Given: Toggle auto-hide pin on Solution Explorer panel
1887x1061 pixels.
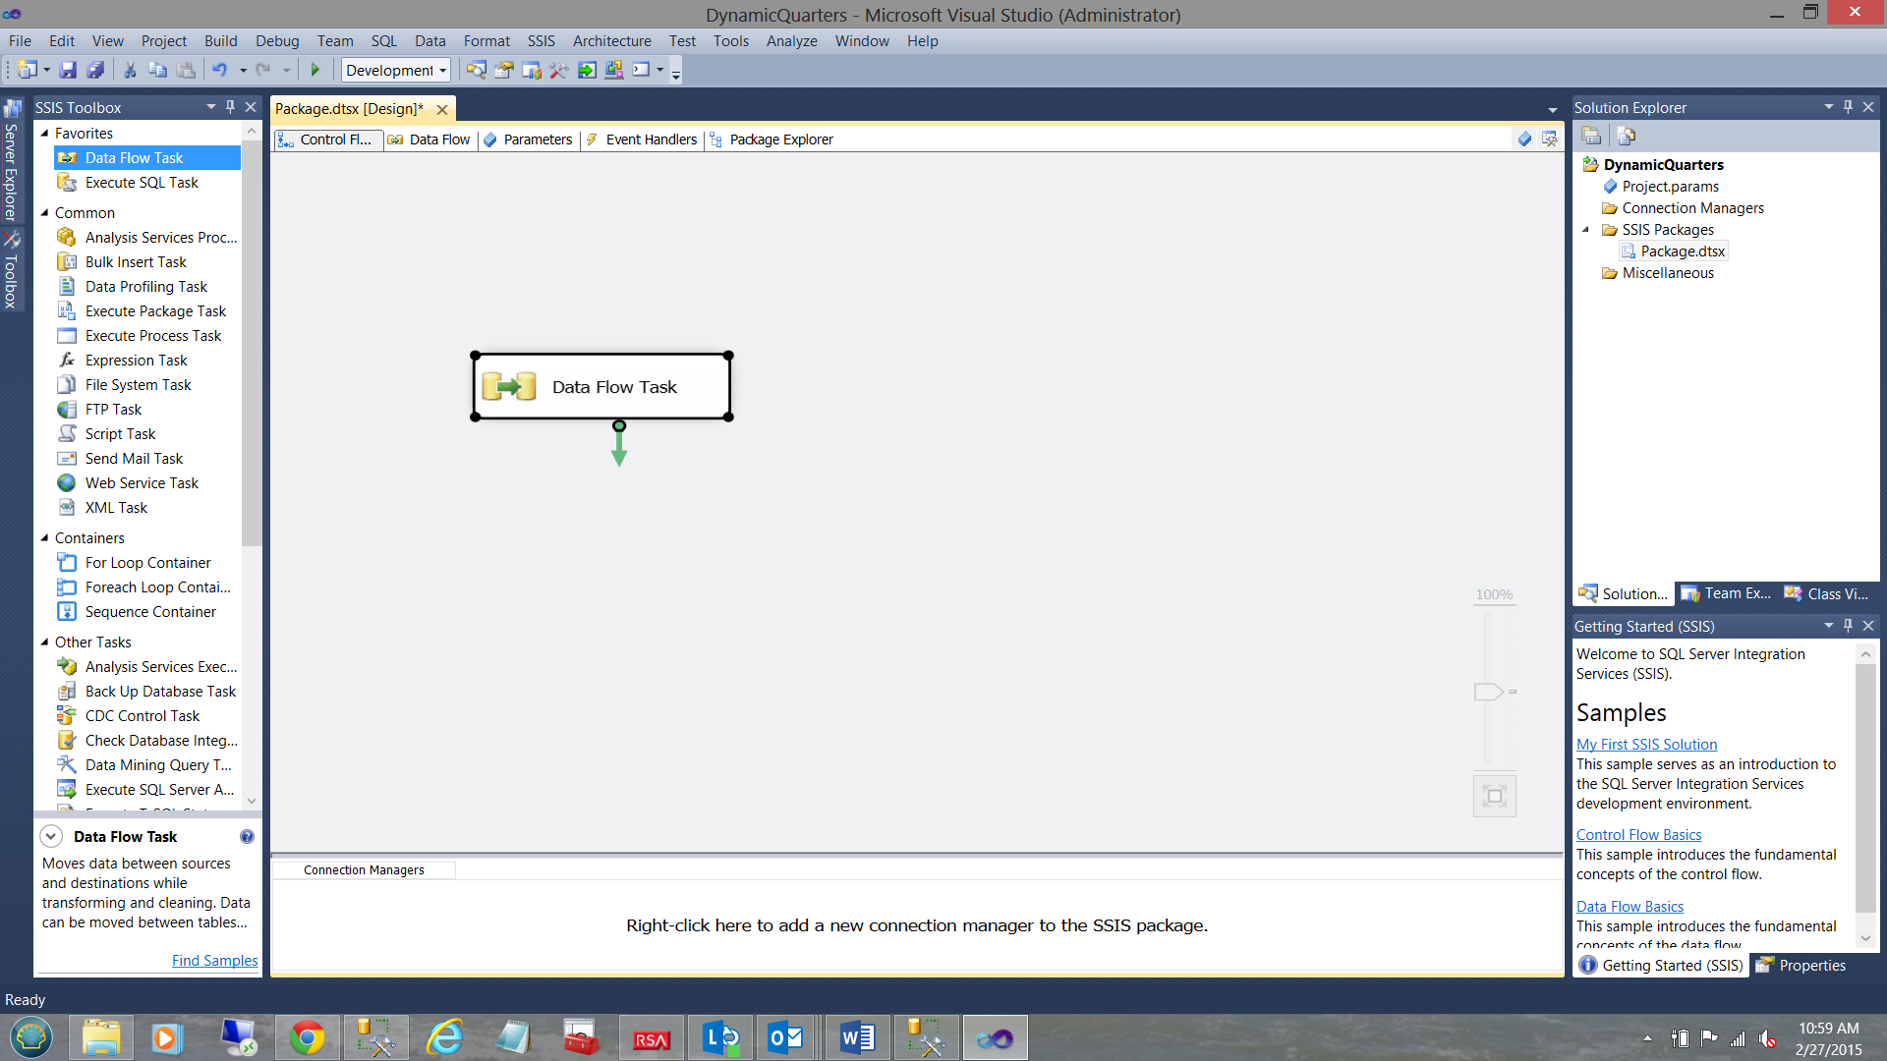Looking at the screenshot, I should tap(1848, 107).
